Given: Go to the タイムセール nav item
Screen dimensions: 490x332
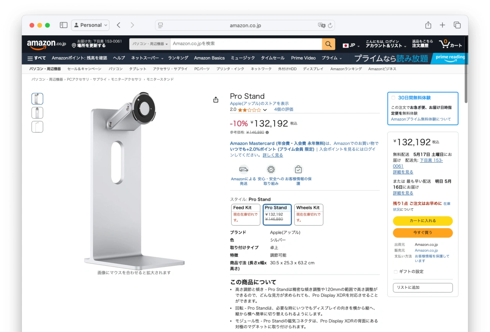Looking at the screenshot, I should pos(273,58).
